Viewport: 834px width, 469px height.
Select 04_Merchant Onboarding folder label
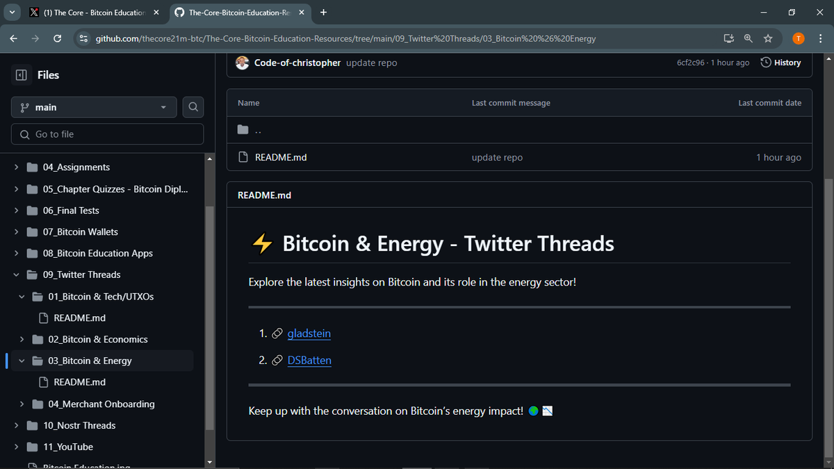pos(101,404)
